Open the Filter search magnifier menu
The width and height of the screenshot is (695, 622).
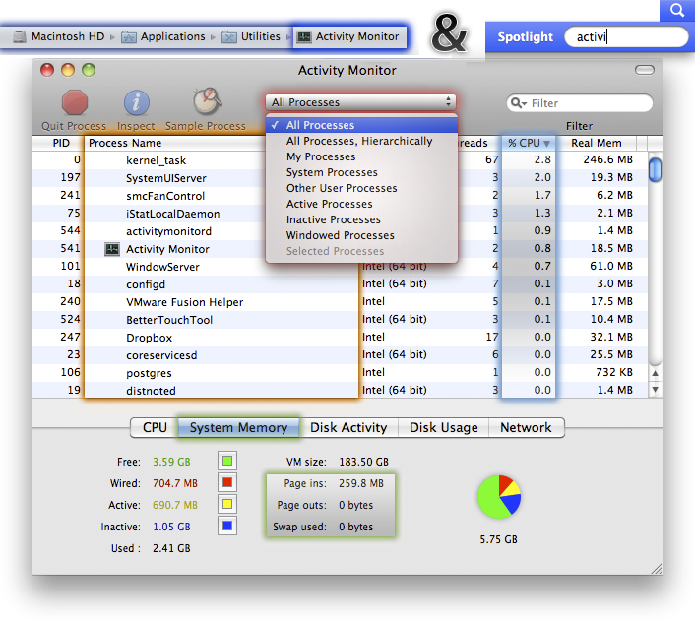tap(518, 103)
